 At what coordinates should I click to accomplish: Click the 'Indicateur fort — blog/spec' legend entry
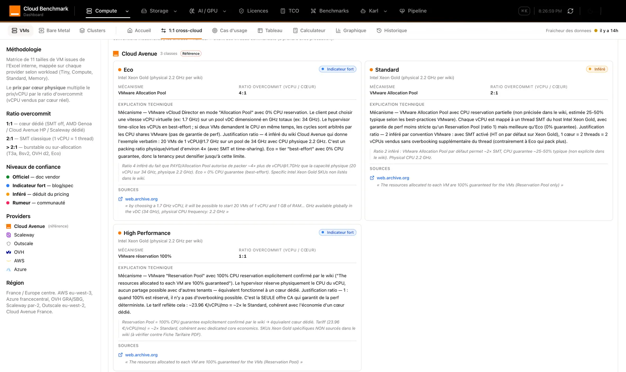pyautogui.click(x=40, y=186)
